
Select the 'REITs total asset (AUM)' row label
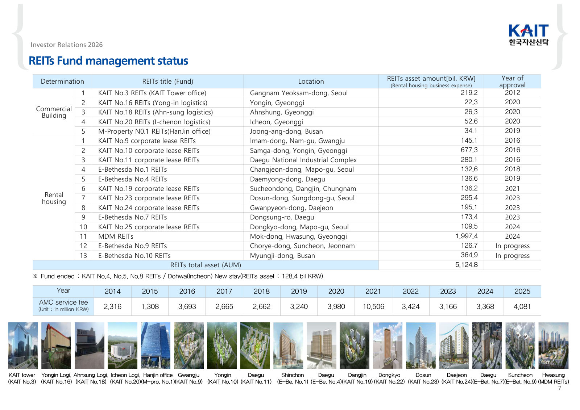(x=206, y=265)
